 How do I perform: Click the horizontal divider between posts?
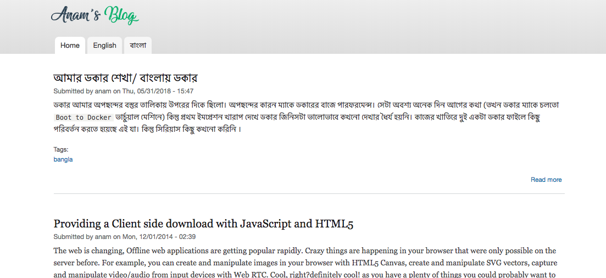[309, 194]
